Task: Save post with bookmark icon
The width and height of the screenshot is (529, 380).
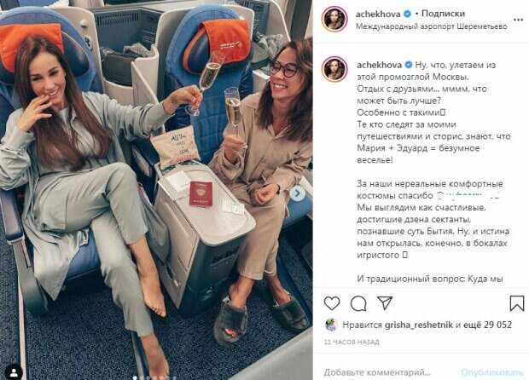Action: pyautogui.click(x=516, y=303)
